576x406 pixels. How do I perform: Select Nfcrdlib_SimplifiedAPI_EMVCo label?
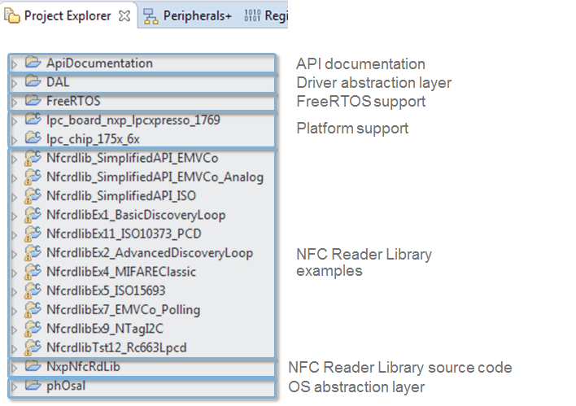tap(133, 158)
